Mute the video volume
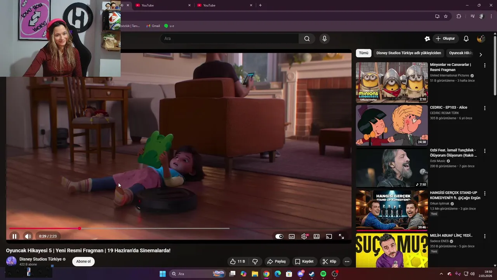497x280 pixels. [x=28, y=236]
